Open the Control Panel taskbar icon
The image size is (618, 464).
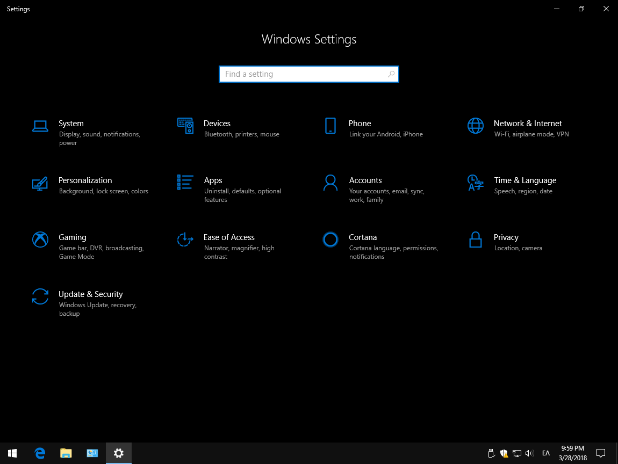pyautogui.click(x=92, y=453)
